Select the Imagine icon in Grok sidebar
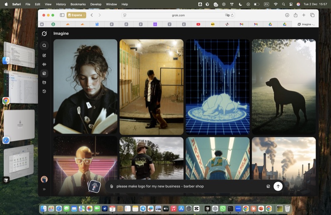Screen dimensions: 331x215 [x=44, y=74]
